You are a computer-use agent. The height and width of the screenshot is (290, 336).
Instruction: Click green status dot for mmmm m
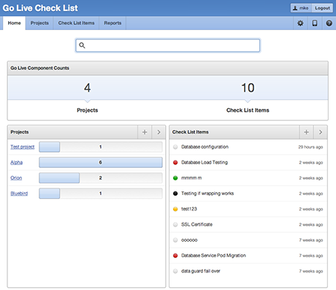point(175,178)
